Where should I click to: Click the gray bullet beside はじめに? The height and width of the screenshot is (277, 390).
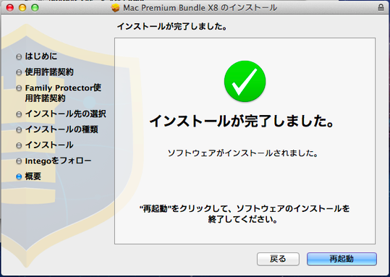[19, 56]
